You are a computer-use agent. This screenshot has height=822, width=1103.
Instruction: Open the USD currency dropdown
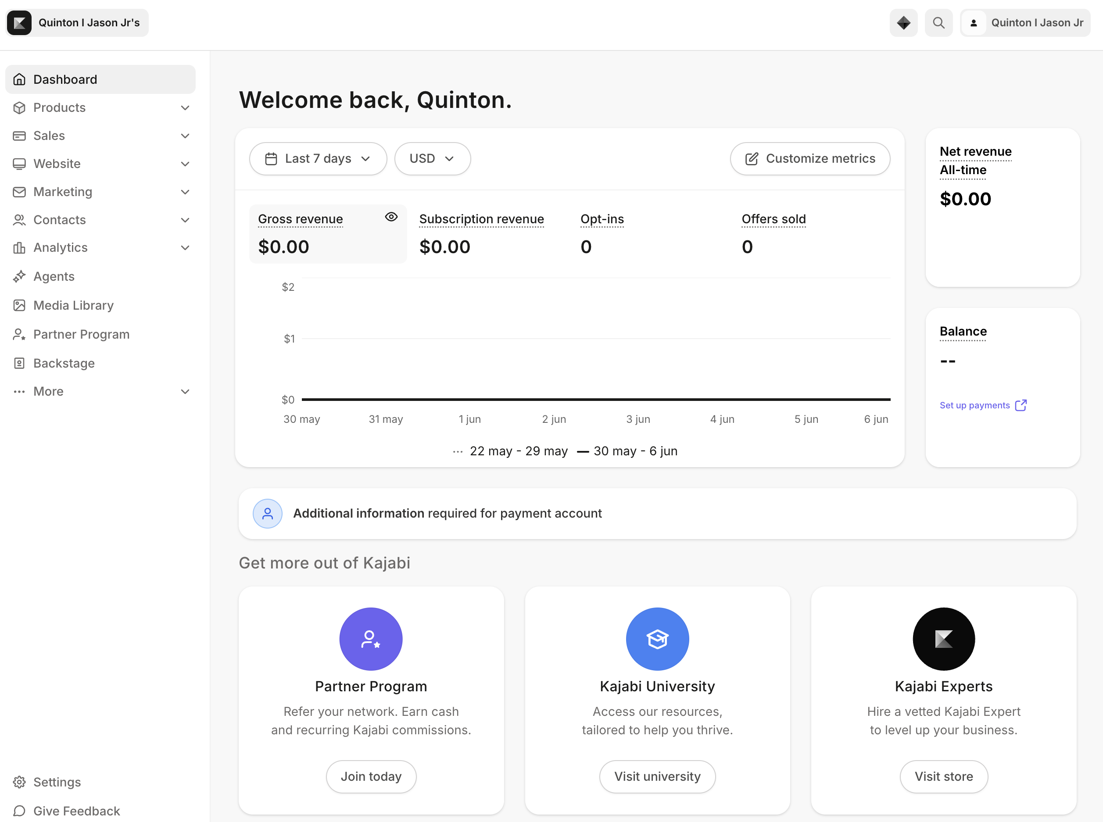coord(433,159)
